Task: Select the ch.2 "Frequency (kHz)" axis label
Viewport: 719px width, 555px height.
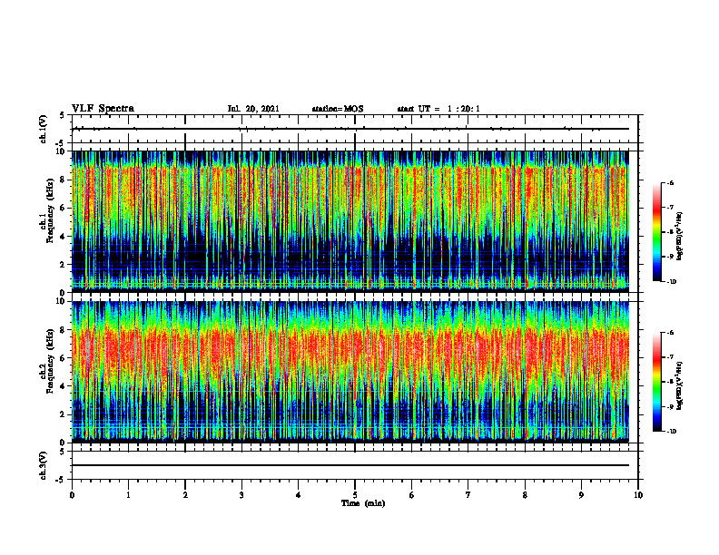Action: [x=50, y=361]
